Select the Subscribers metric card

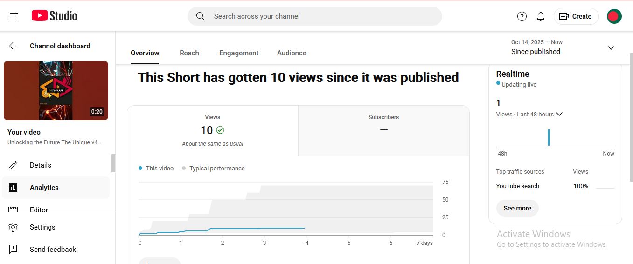tap(383, 130)
